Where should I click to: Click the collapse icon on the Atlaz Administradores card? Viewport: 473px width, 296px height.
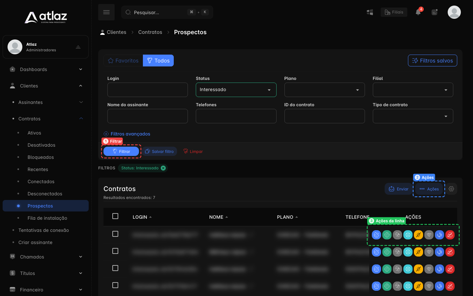78,47
